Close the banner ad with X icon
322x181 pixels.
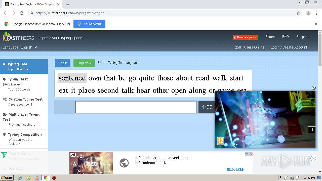coord(251,154)
